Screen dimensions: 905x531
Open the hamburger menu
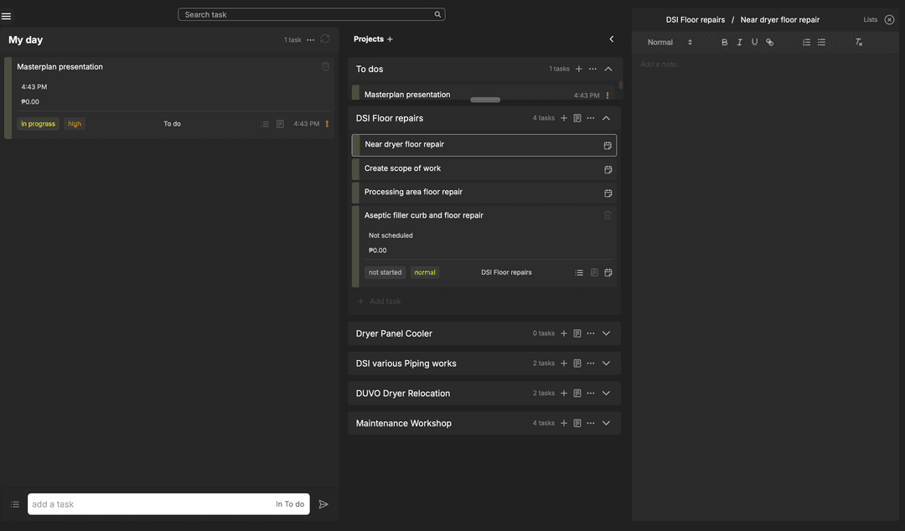(7, 16)
